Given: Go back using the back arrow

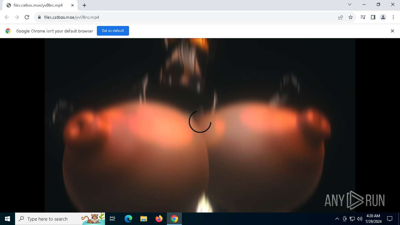Looking at the screenshot, I should pos(7,17).
